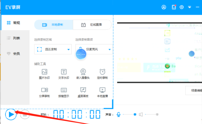The width and height of the screenshot is (202, 124).
Task: Open the 会员 sidebar tab
Action: click(x=15, y=53)
